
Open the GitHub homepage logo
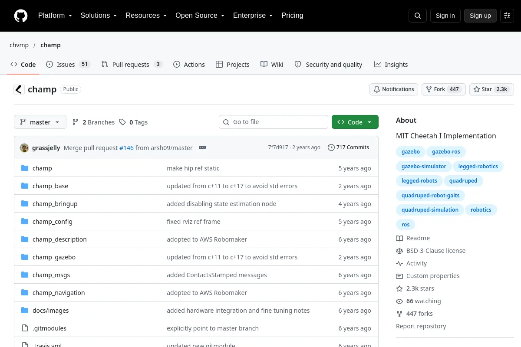[x=21, y=16]
